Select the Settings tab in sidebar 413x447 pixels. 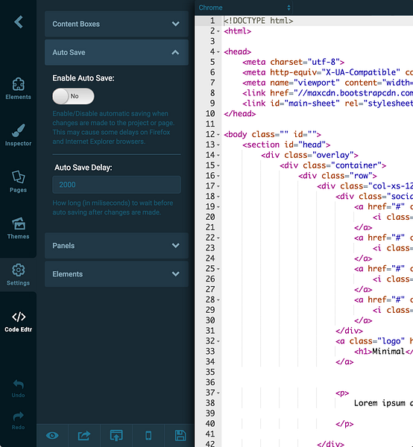pos(18,274)
